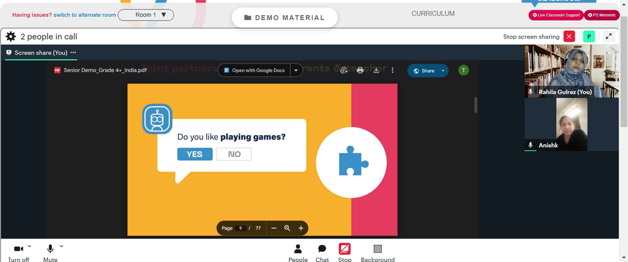This screenshot has height=262, width=628.
Task: Open DEMO MATERIAL folder
Action: coord(284,18)
